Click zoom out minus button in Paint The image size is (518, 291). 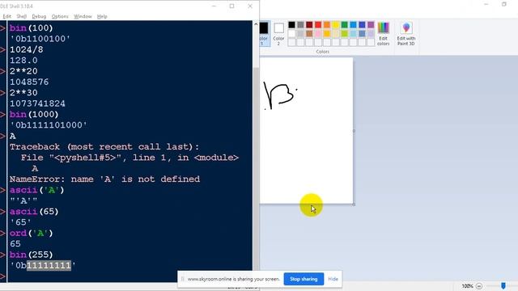(x=479, y=286)
